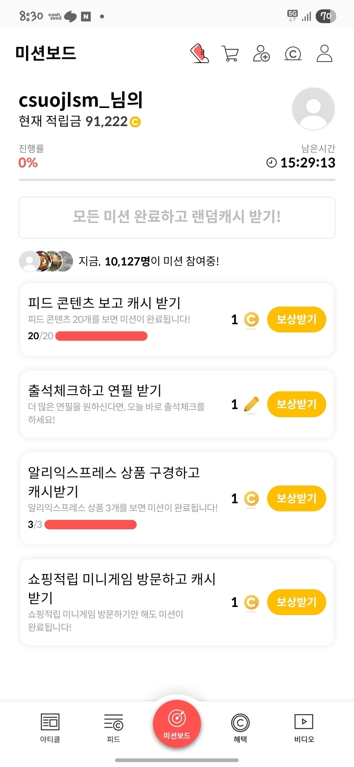Open the 비디오 tab

(x=304, y=727)
